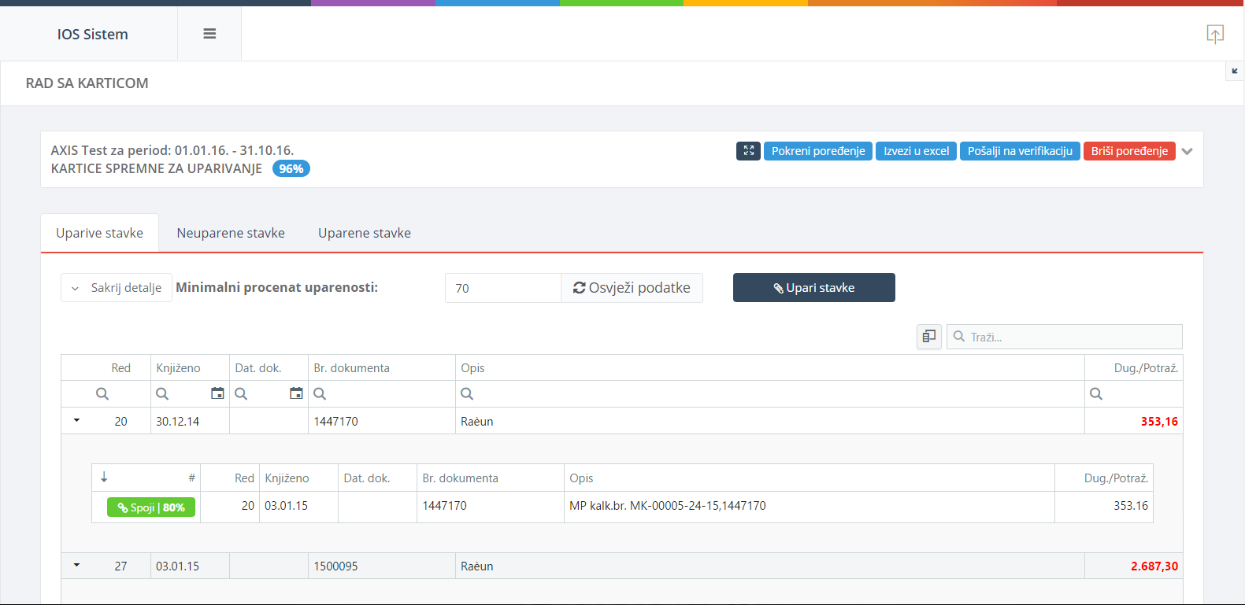Click Spoji 80% match button
Viewport: 1245px width, 605px height.
coord(151,507)
